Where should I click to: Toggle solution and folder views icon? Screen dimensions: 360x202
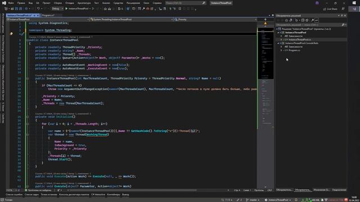pos(291,20)
